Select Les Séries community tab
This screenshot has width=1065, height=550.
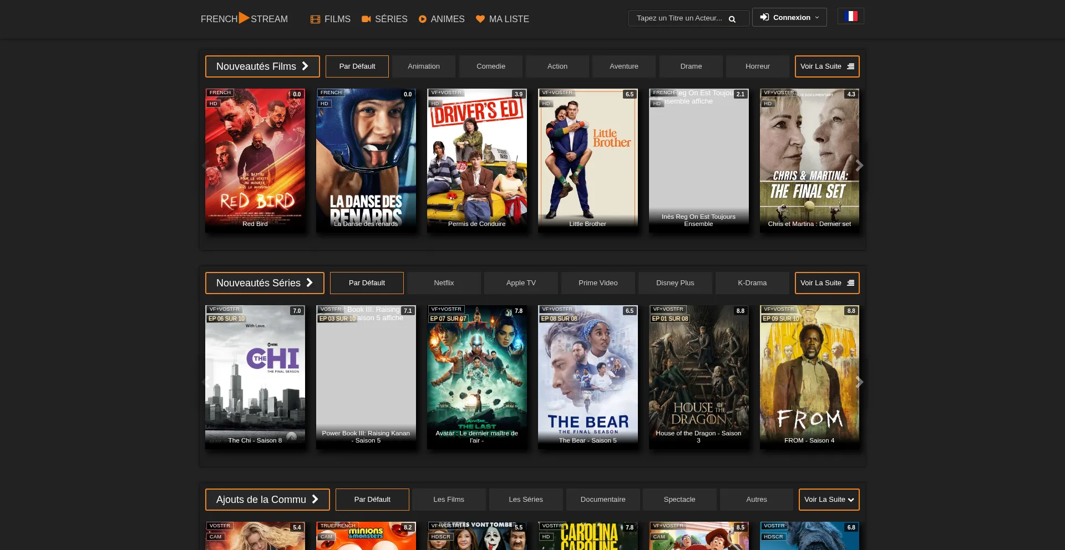tap(526, 500)
